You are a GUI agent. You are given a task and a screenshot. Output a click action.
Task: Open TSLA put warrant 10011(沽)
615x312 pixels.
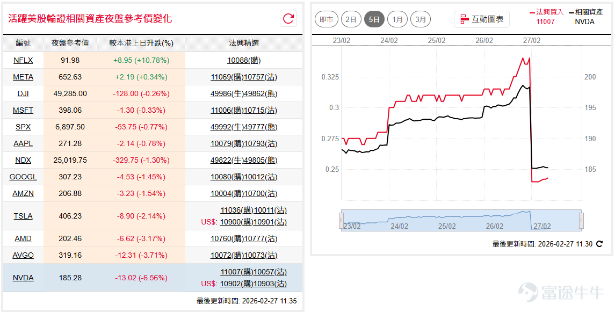(270, 211)
